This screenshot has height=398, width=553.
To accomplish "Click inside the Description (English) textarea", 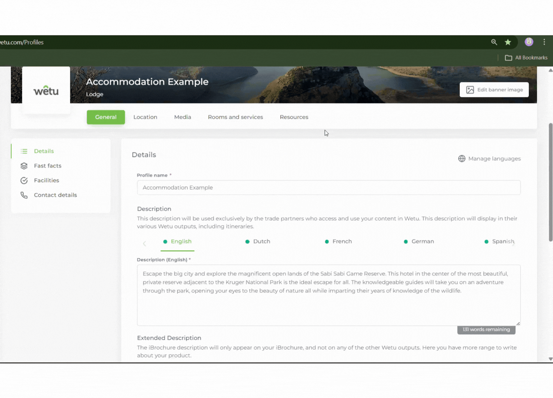I will coord(328,295).
